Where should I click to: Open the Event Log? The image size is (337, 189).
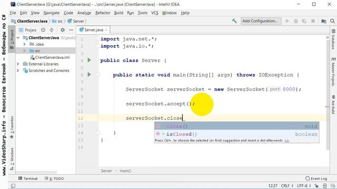(x=316, y=178)
